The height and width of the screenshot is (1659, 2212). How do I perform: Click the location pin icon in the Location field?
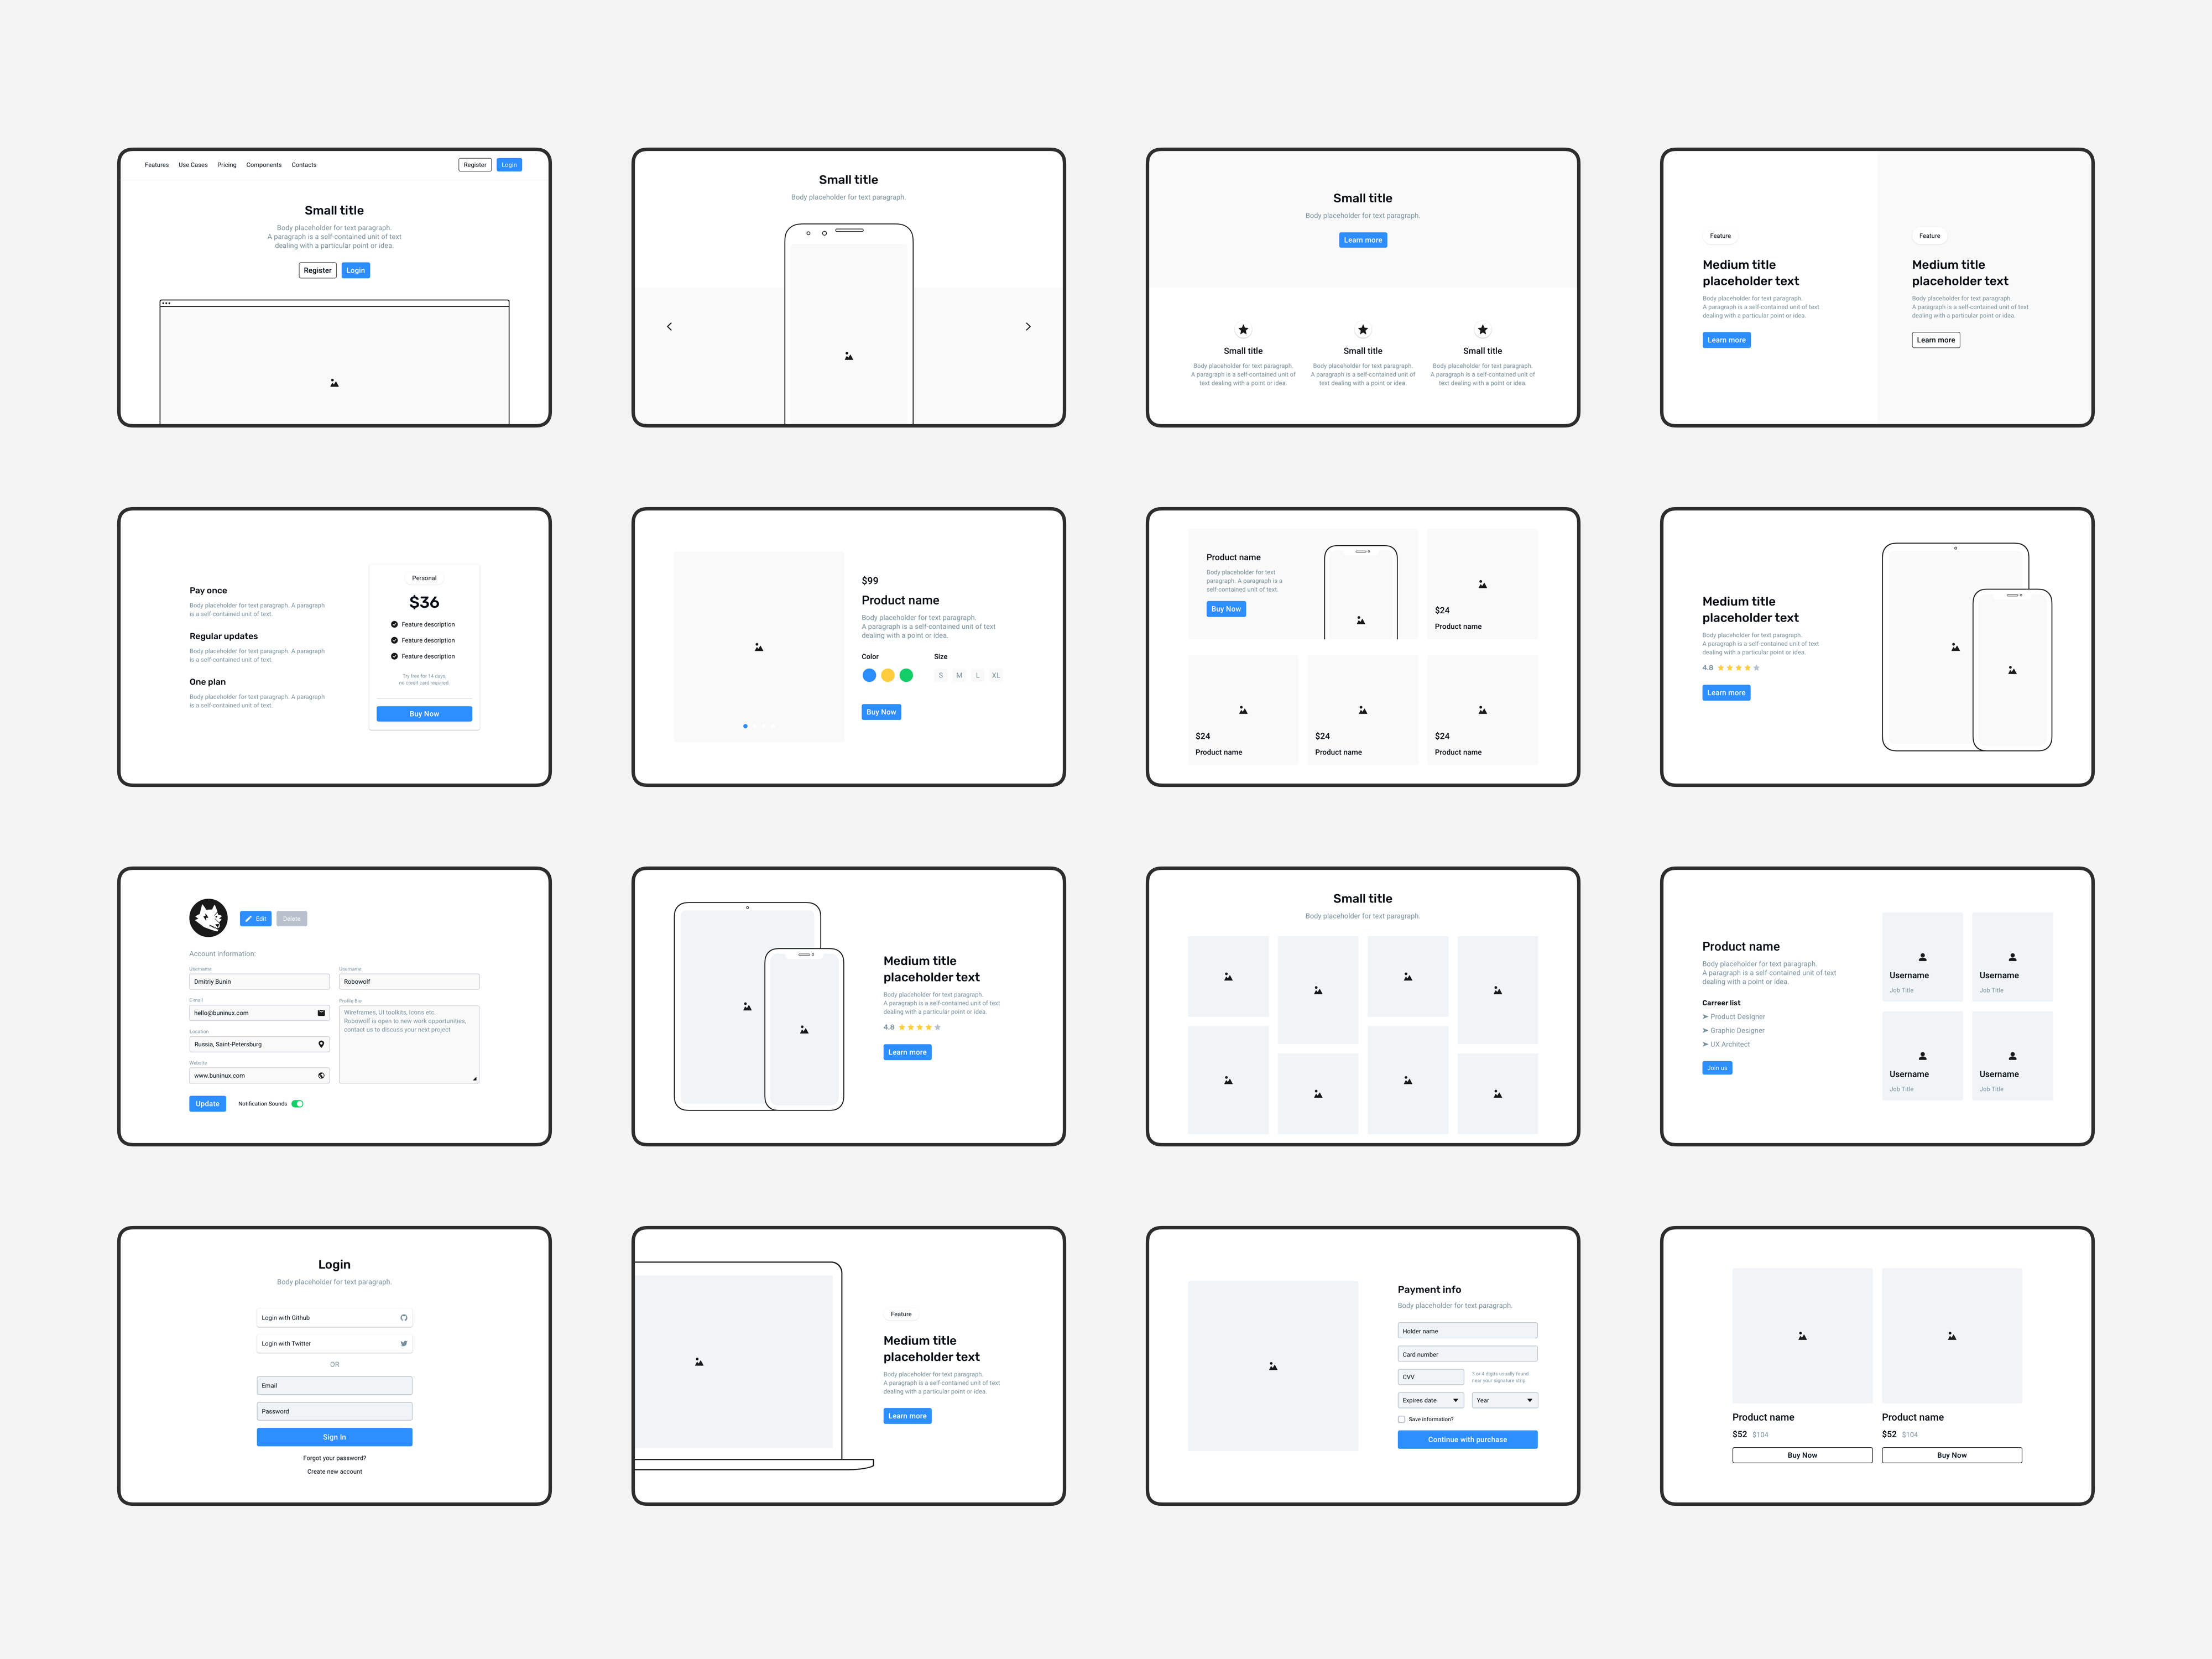[x=321, y=1044]
